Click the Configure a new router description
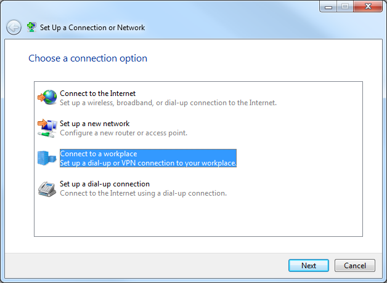The image size is (387, 283). [123, 133]
